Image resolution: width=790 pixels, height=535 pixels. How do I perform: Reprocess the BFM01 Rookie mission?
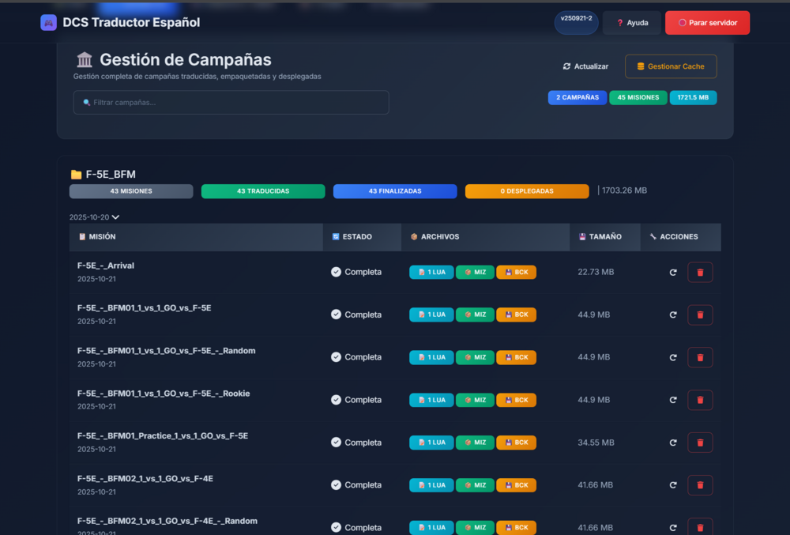click(x=672, y=400)
